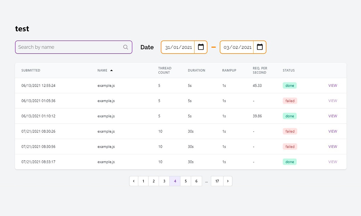361x216 pixels.
Task: View the 07/21/2021 08:30:56 test run
Action: tap(333, 147)
